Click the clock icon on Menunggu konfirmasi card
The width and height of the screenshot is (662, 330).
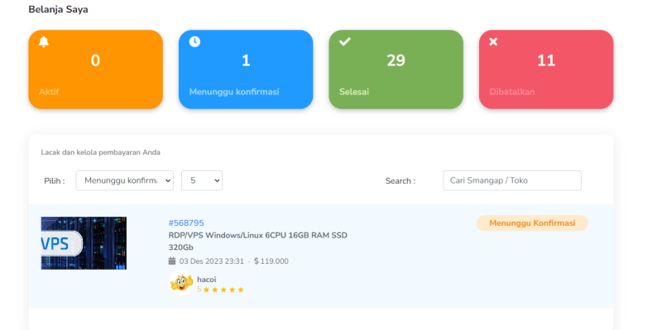click(x=194, y=41)
